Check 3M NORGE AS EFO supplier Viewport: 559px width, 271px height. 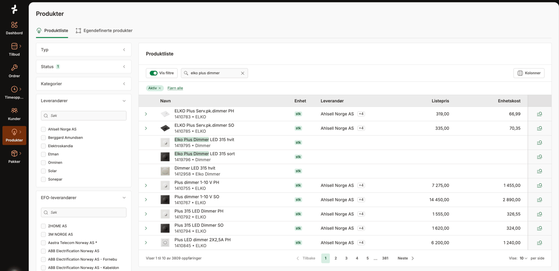[x=43, y=234]
